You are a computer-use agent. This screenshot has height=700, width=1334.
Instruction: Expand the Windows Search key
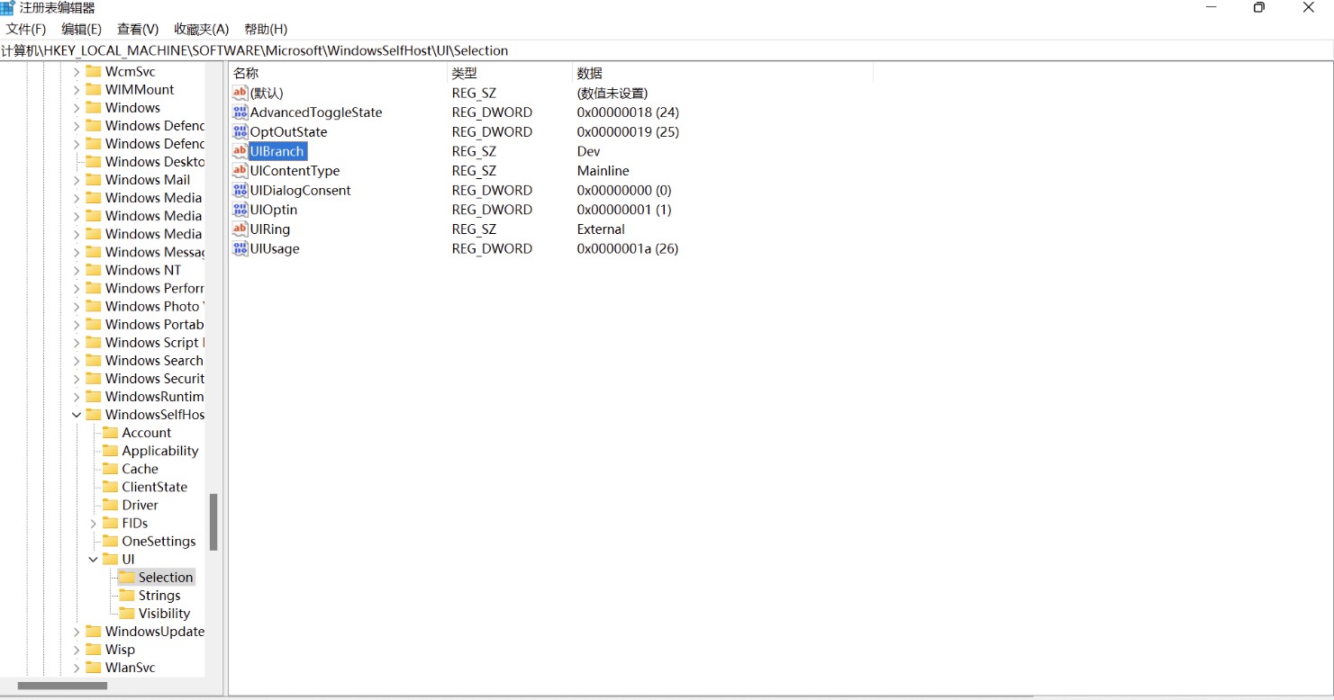pyautogui.click(x=77, y=361)
